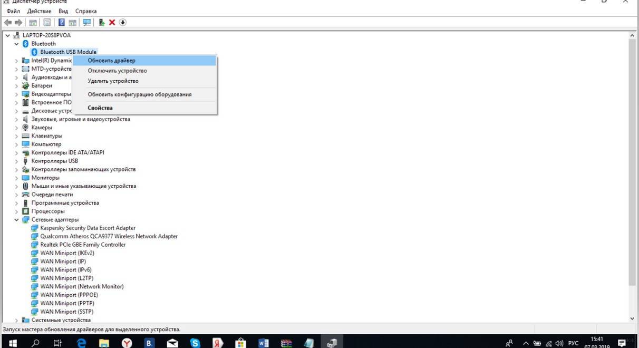
Task: Click the Back arrow toolbar icon
Action: [x=7, y=22]
